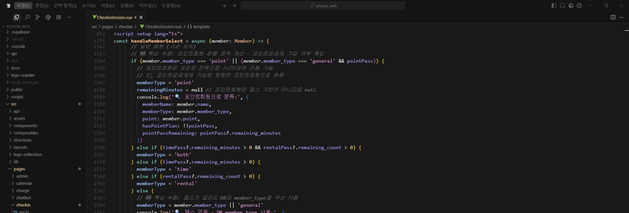Expand the admin folder under pages
629x213 pixels.
point(43,176)
